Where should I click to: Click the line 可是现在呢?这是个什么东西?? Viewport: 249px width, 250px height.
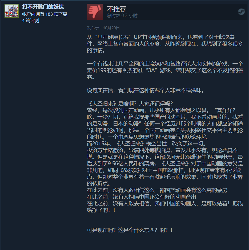pyautogui.click(x=130, y=230)
